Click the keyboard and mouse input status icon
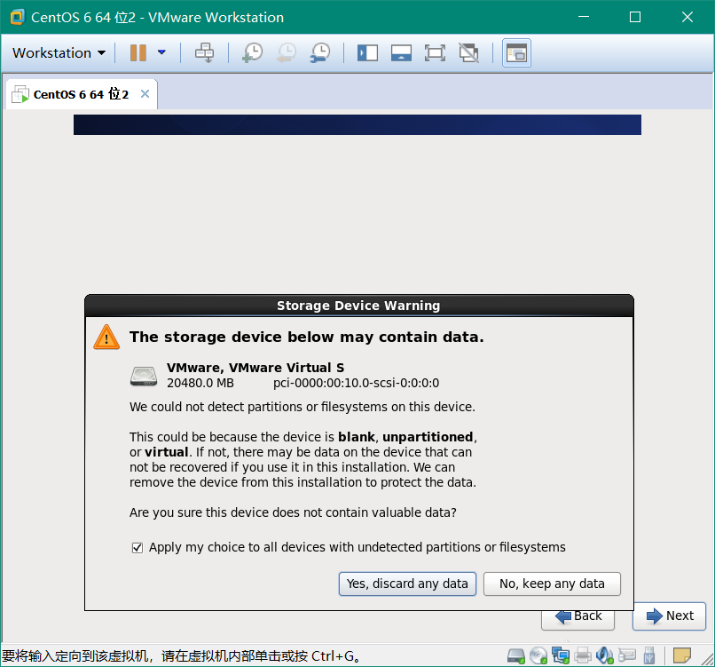715x667 pixels. (x=627, y=656)
